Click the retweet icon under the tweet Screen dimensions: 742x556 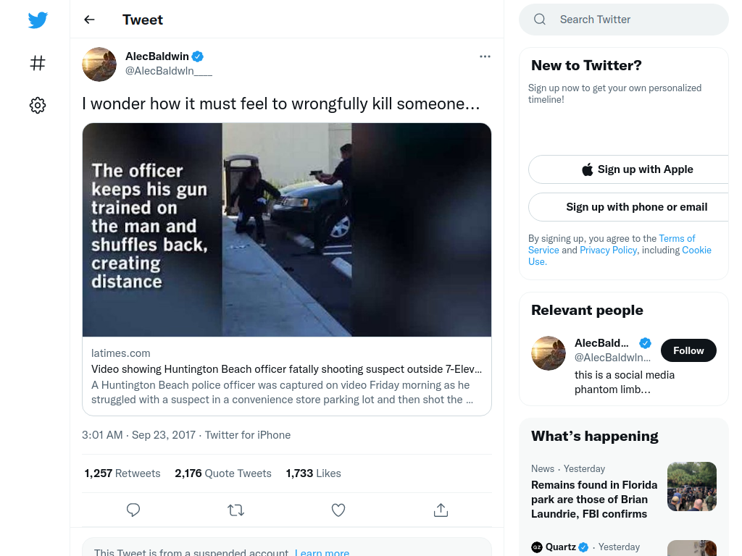tap(235, 510)
